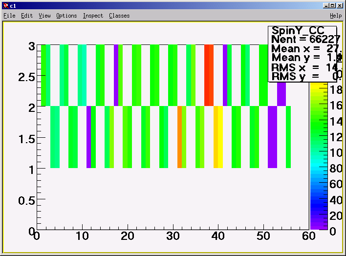Select the red histogram bar in the upper row
This screenshot has width=346, height=256.
pyautogui.click(x=209, y=75)
